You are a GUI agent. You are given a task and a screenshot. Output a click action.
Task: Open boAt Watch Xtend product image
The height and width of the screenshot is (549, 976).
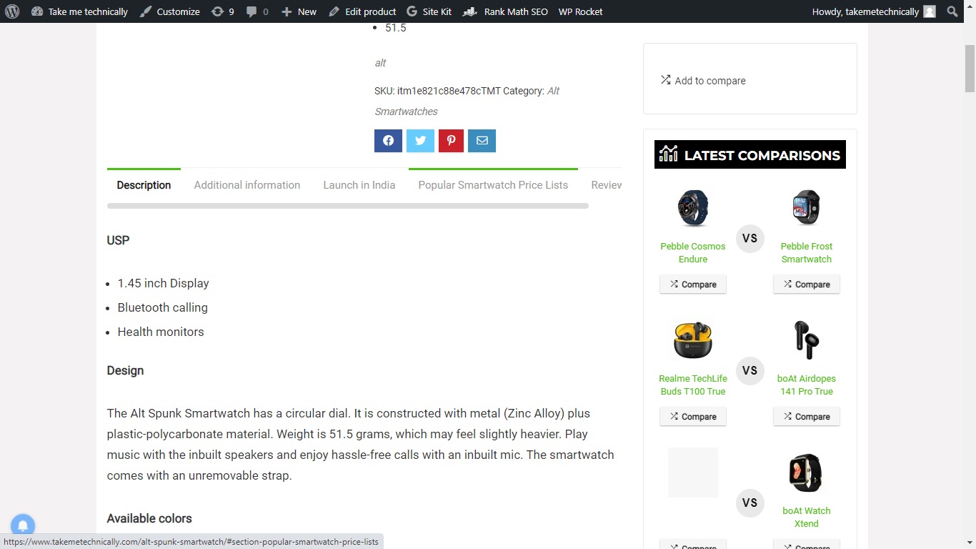coord(807,473)
